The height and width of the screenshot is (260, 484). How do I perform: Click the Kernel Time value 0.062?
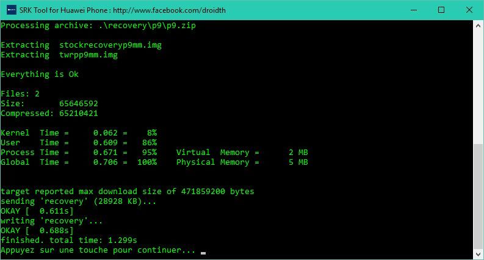(x=105, y=133)
